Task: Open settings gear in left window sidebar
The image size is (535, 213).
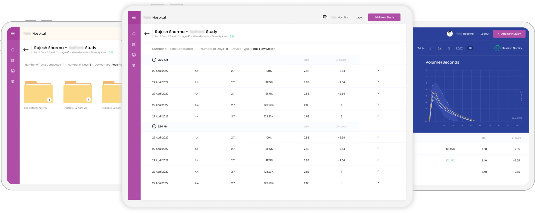Action: 13,81
